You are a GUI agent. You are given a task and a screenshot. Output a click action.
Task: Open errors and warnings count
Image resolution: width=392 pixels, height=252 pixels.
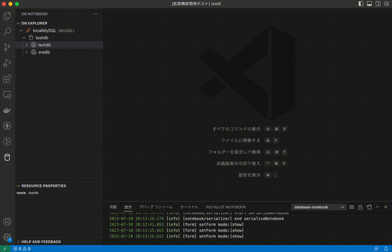coord(22,249)
